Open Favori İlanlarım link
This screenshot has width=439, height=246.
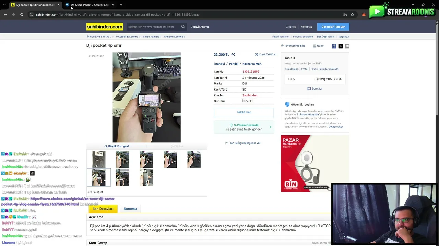tap(281, 37)
